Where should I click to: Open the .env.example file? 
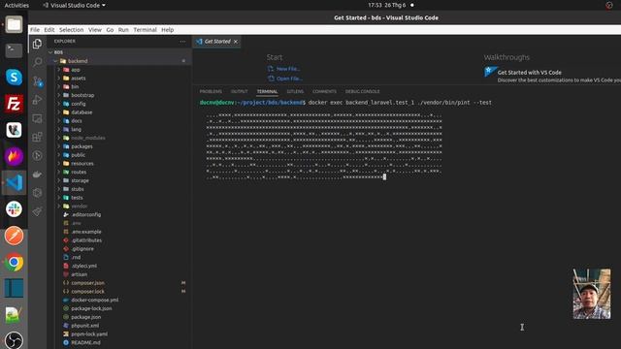tap(86, 232)
